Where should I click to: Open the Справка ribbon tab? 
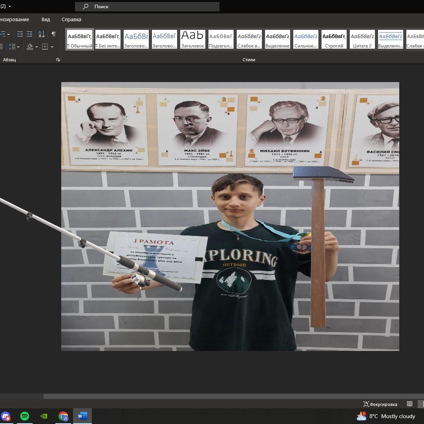[71, 20]
